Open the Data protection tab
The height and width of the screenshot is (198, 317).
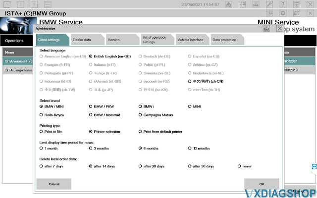[228, 40]
